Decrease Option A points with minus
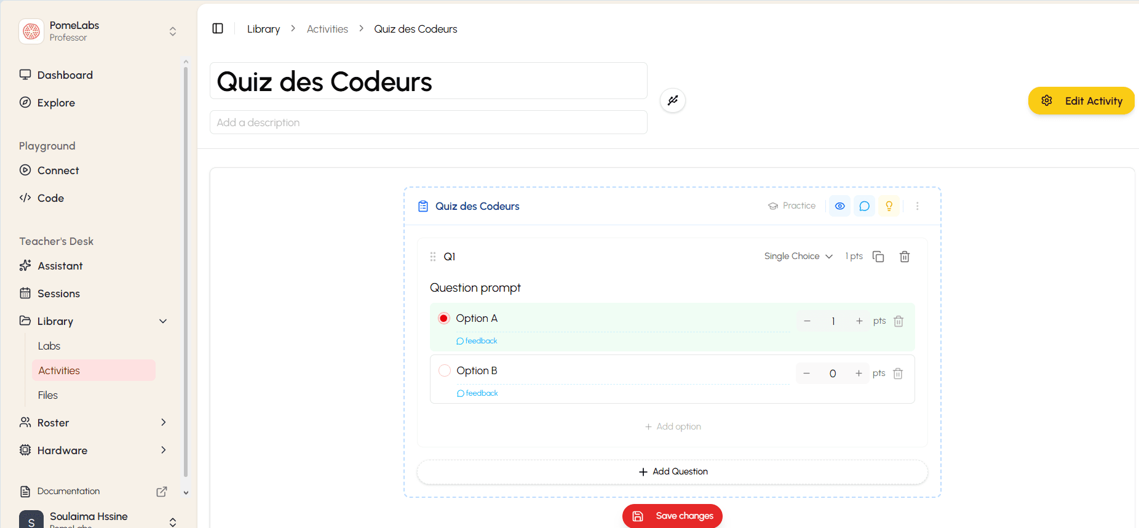The height and width of the screenshot is (528, 1139). point(807,321)
